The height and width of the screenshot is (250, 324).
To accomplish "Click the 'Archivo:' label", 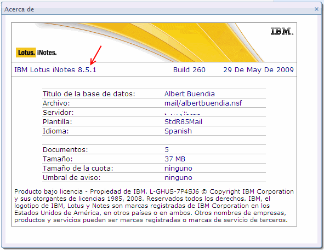I will (x=56, y=103).
